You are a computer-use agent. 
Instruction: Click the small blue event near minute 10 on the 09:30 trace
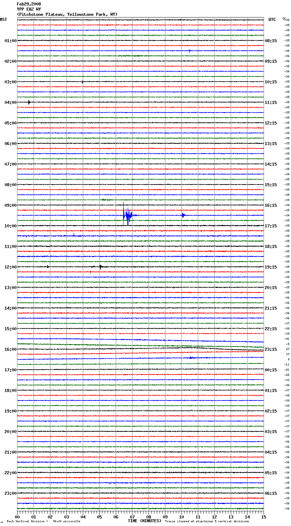point(183,215)
